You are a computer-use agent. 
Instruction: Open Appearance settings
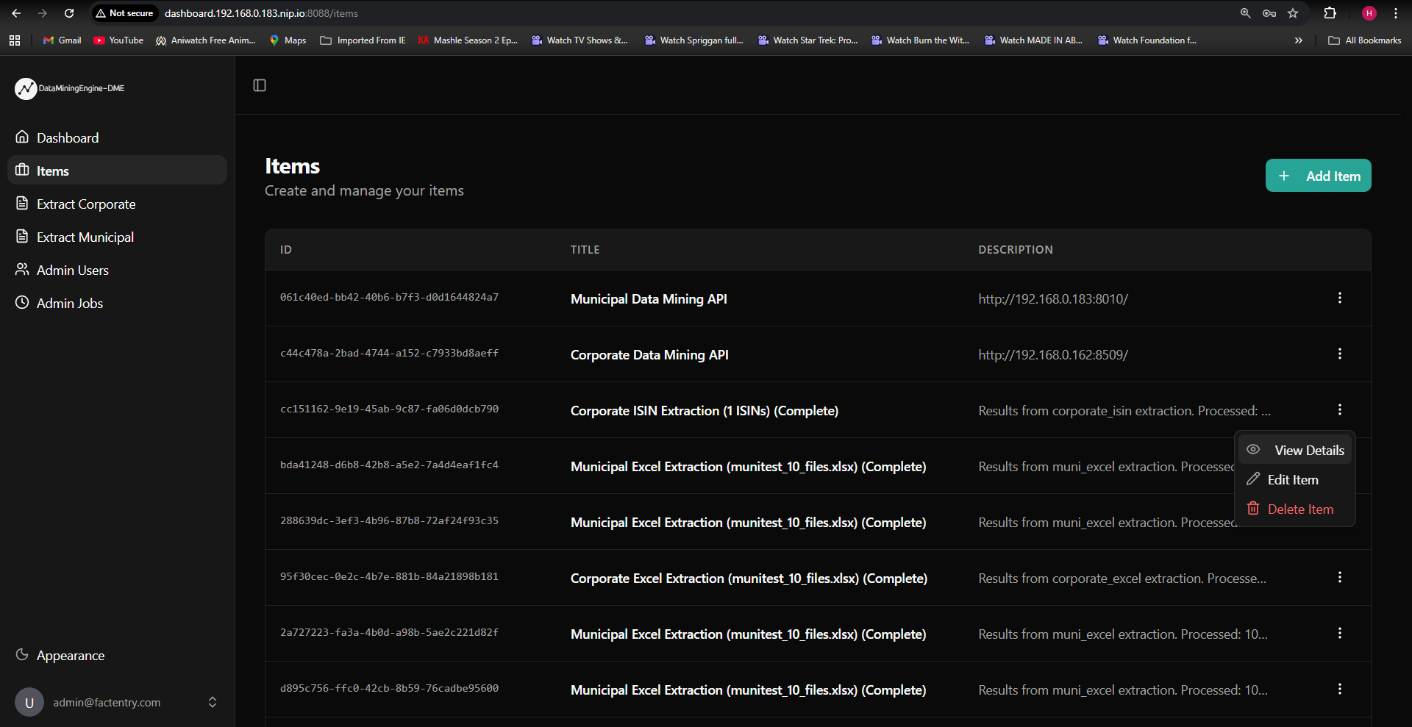(117, 655)
